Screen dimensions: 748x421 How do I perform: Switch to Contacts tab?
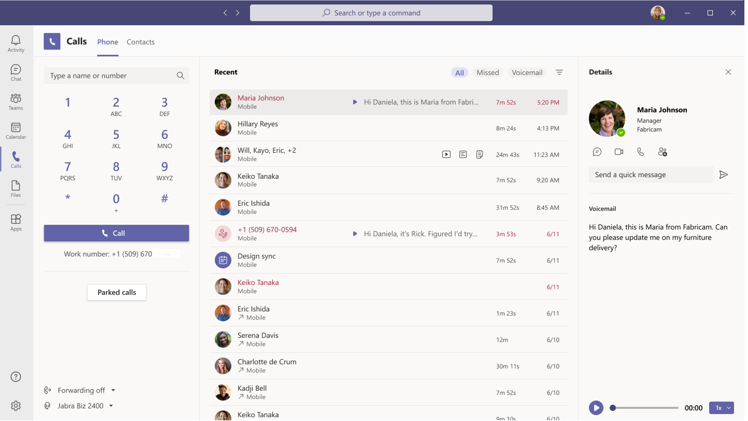tap(141, 42)
